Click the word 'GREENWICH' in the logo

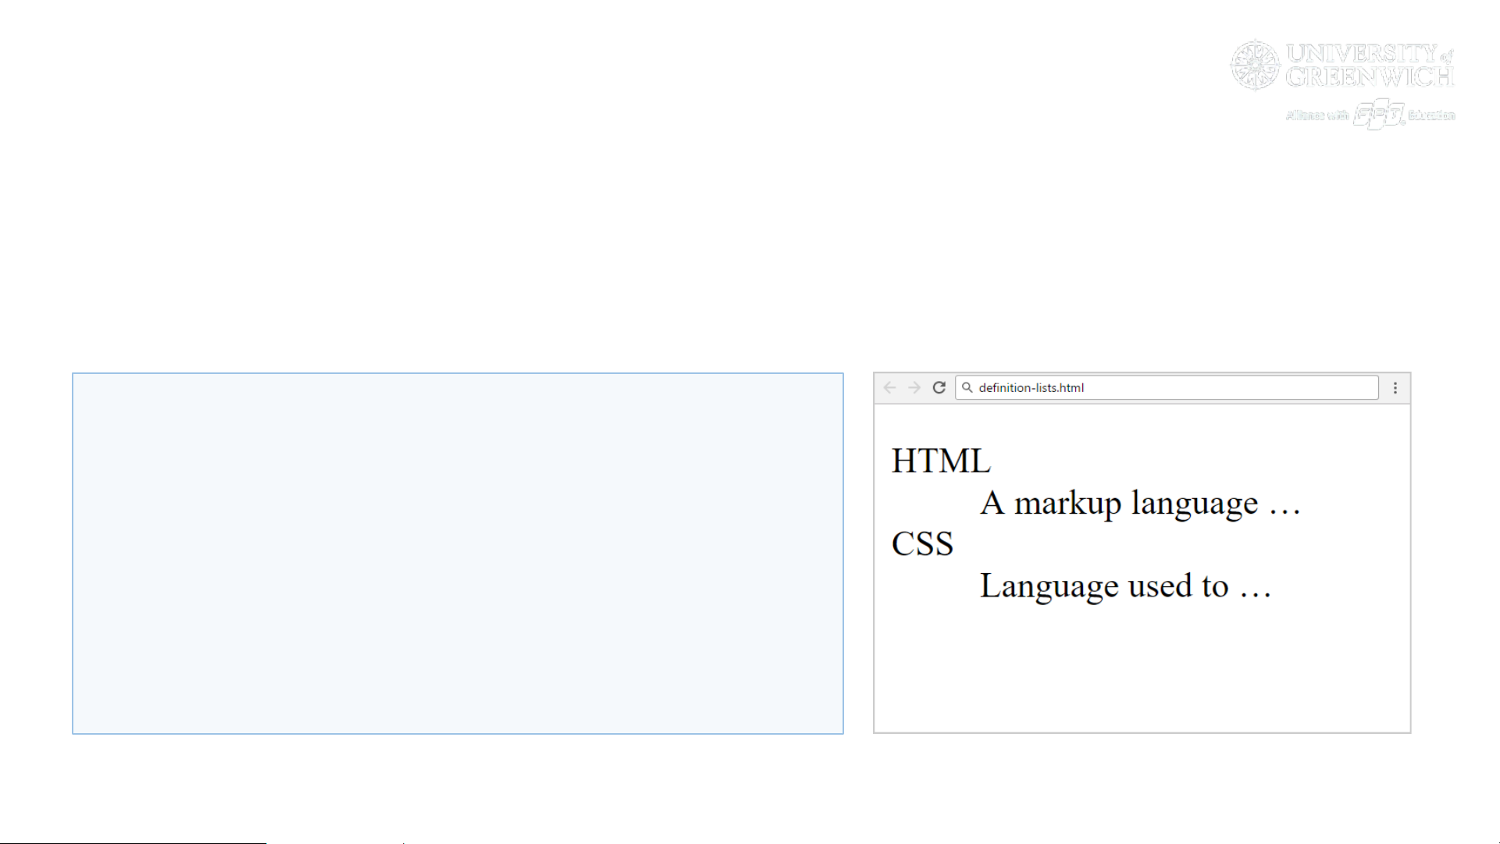pos(1370,77)
